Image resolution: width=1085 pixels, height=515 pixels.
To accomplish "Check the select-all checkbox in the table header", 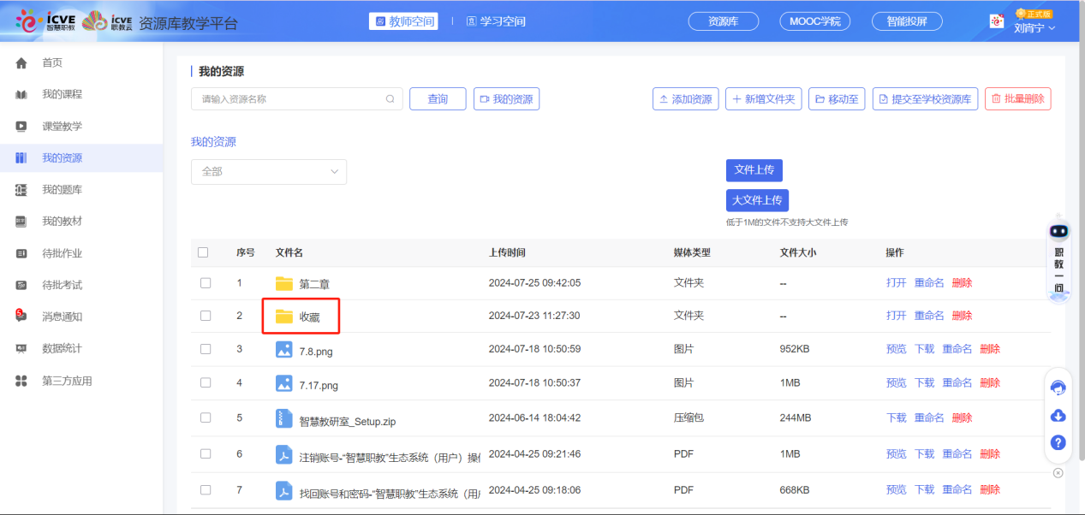I will [205, 252].
